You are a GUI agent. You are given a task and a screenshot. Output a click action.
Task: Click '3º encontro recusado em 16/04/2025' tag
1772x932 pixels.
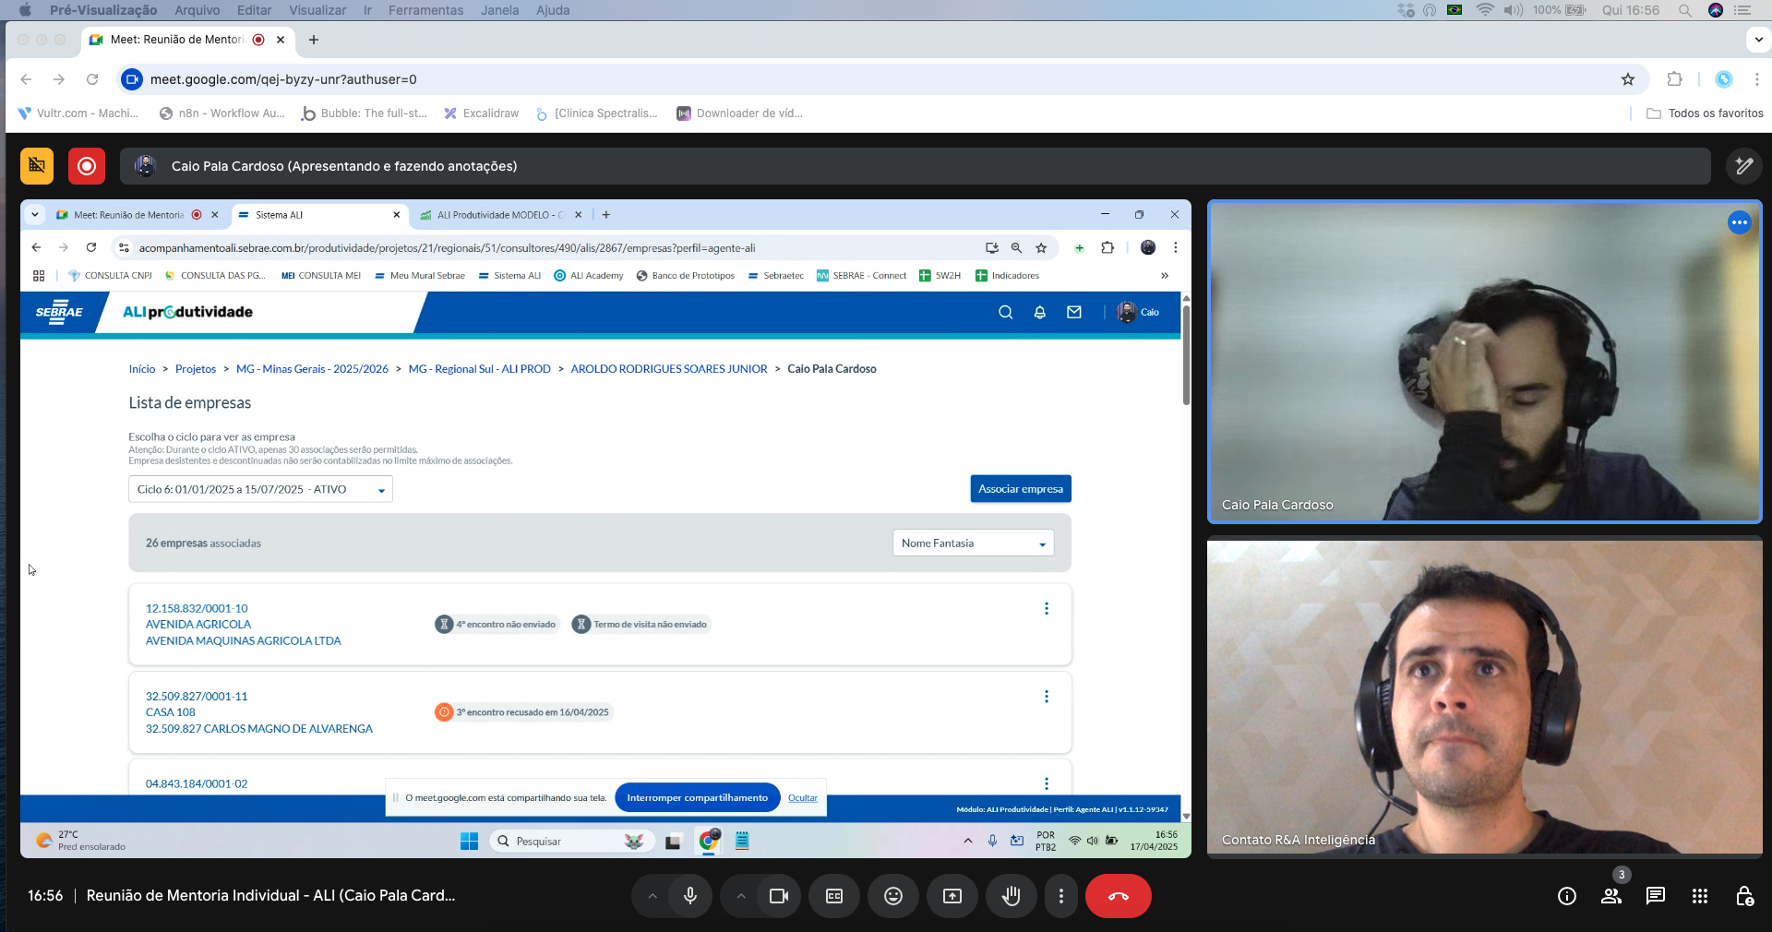point(523,712)
